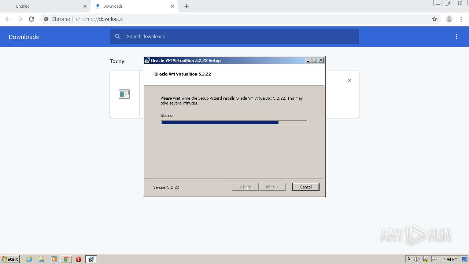Screen dimensions: 469x264
Task: Close the Untitled tab
Action: coord(85,6)
